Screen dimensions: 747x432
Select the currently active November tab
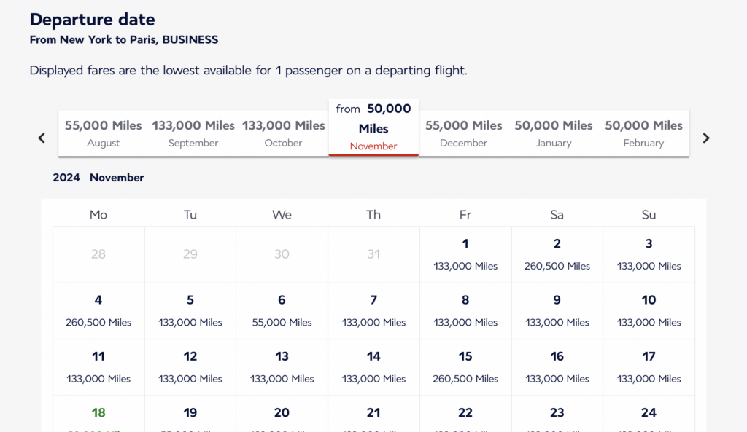[373, 127]
